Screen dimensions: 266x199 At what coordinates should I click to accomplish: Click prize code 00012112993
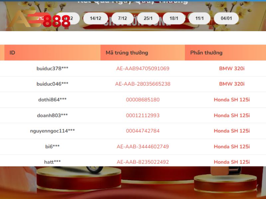[x=143, y=115]
